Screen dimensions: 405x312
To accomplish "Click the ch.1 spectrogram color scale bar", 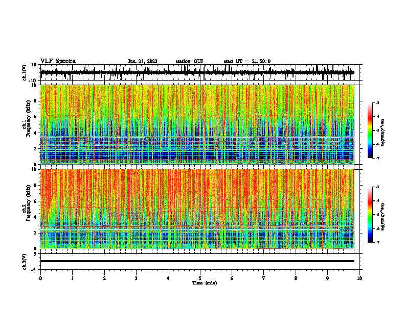I will coord(370,131).
